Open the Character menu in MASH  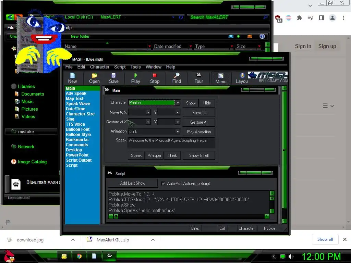100,67
